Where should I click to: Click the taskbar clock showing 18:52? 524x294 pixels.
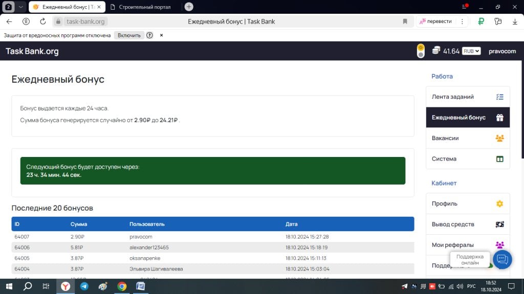click(x=491, y=286)
